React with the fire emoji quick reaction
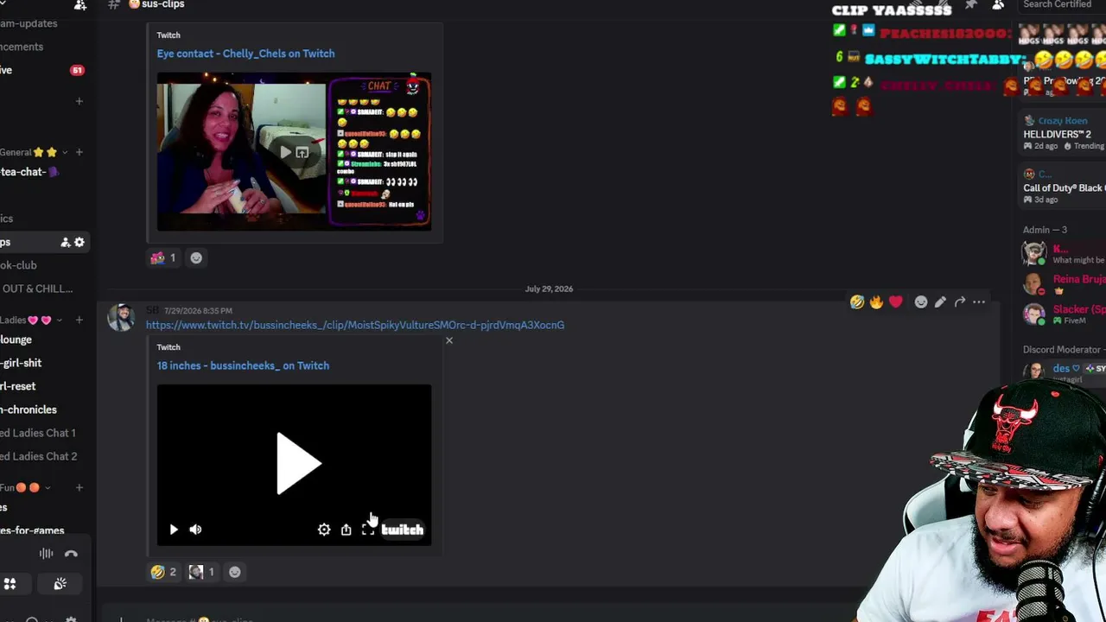1106x622 pixels. tap(876, 302)
